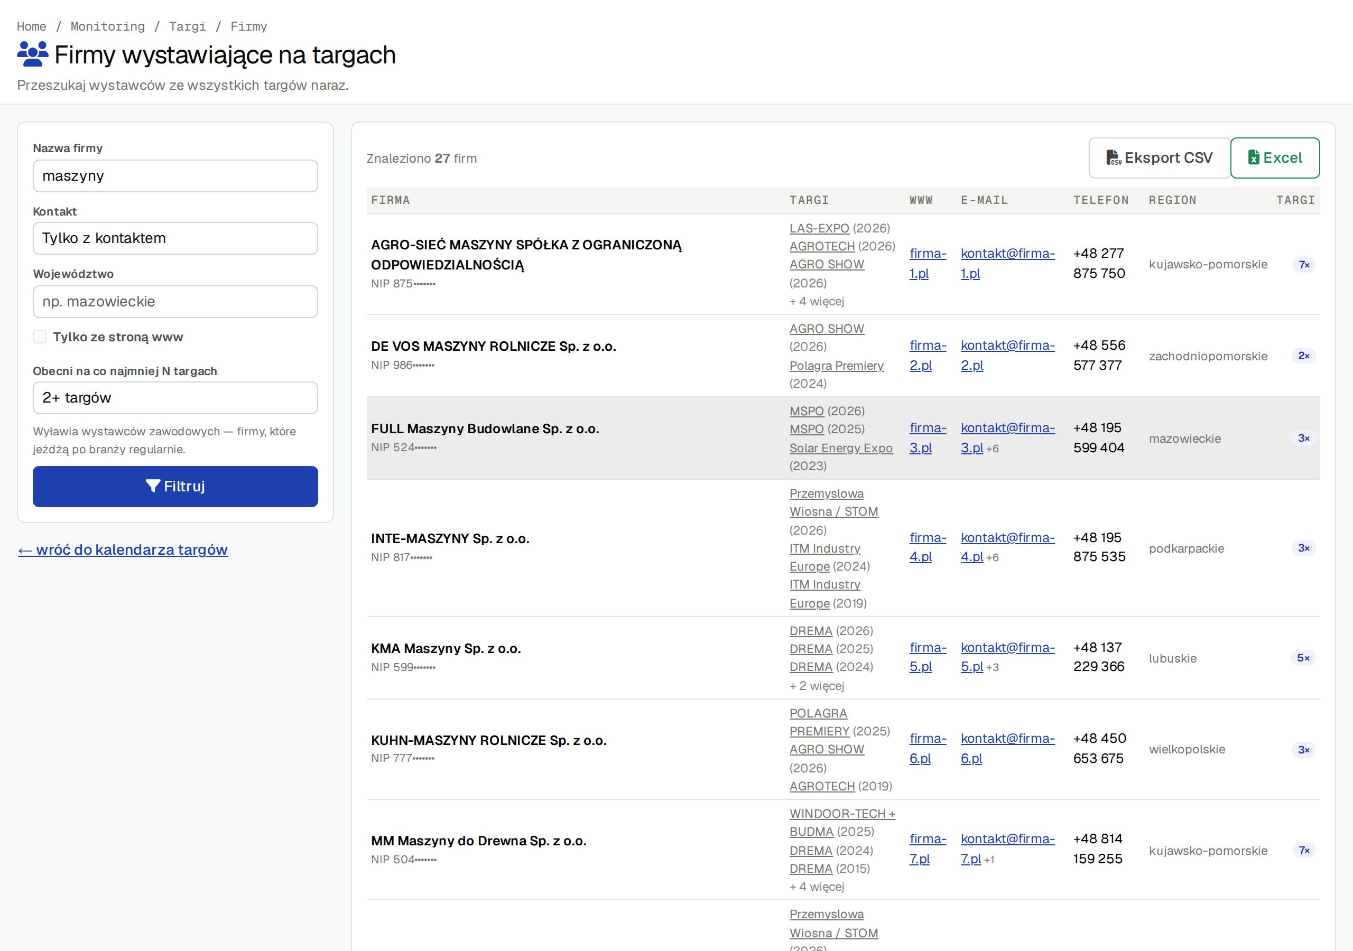Show '+6' extra emails for INTE-MASZYNY
1353x951 pixels.
click(993, 557)
